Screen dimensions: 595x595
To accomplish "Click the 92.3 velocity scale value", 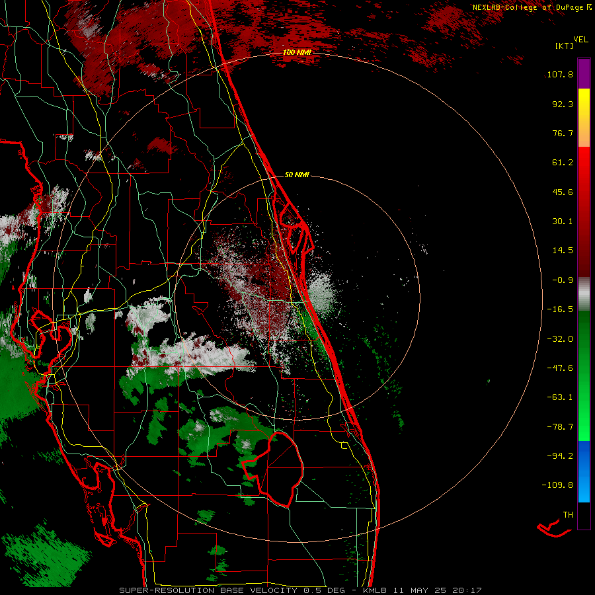I will pos(563,104).
